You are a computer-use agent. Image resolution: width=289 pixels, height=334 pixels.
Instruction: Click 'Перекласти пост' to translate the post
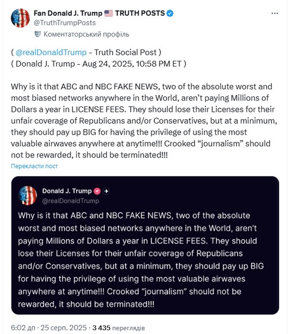34,166
